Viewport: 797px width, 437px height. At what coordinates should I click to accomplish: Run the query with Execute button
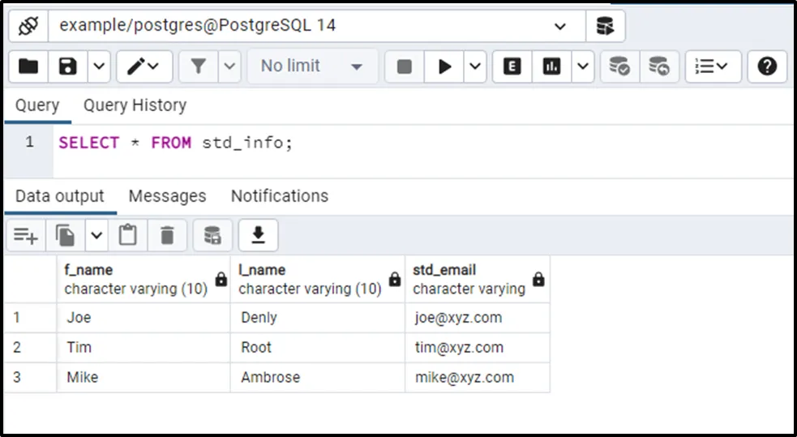[444, 66]
